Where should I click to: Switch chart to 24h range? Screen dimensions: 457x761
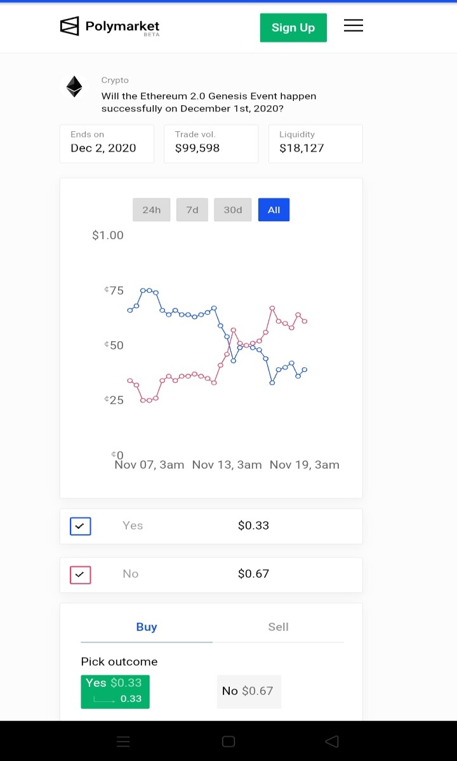(x=152, y=210)
